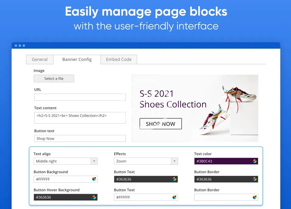The height and width of the screenshot is (209, 291).
Task: Open color picker for dark #363636 Button Text
Action: (x=174, y=179)
